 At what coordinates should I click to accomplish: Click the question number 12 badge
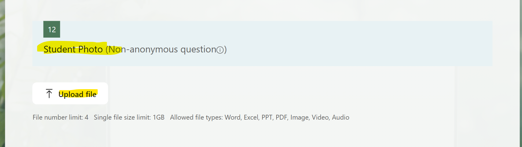[52, 30]
